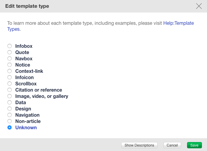The height and width of the screenshot is (151, 207).
Task: Select the Non-article option
Action: (10, 121)
